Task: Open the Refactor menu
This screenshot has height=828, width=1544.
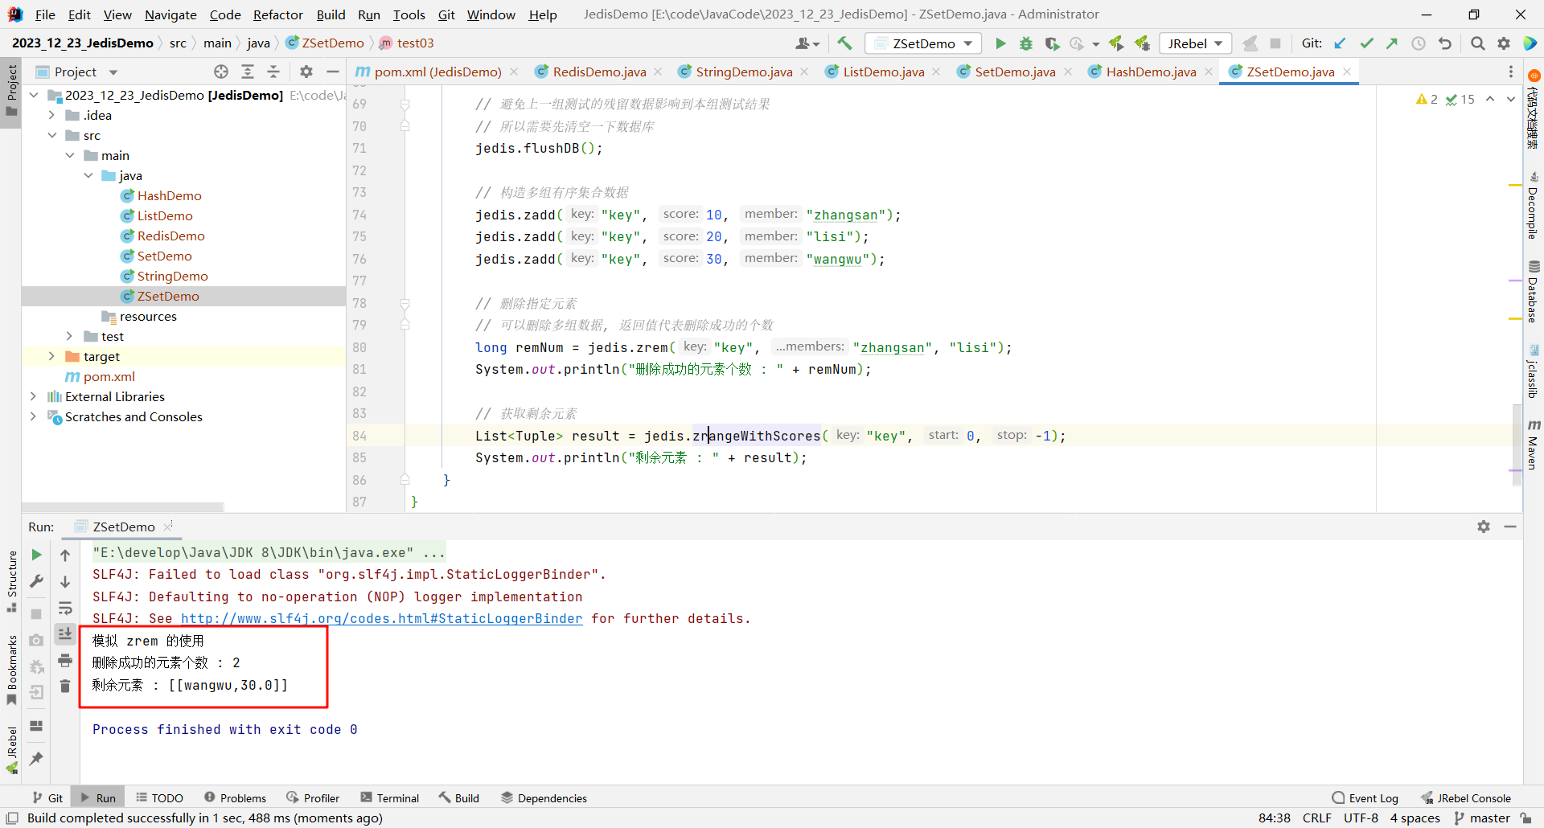Action: coord(277,14)
